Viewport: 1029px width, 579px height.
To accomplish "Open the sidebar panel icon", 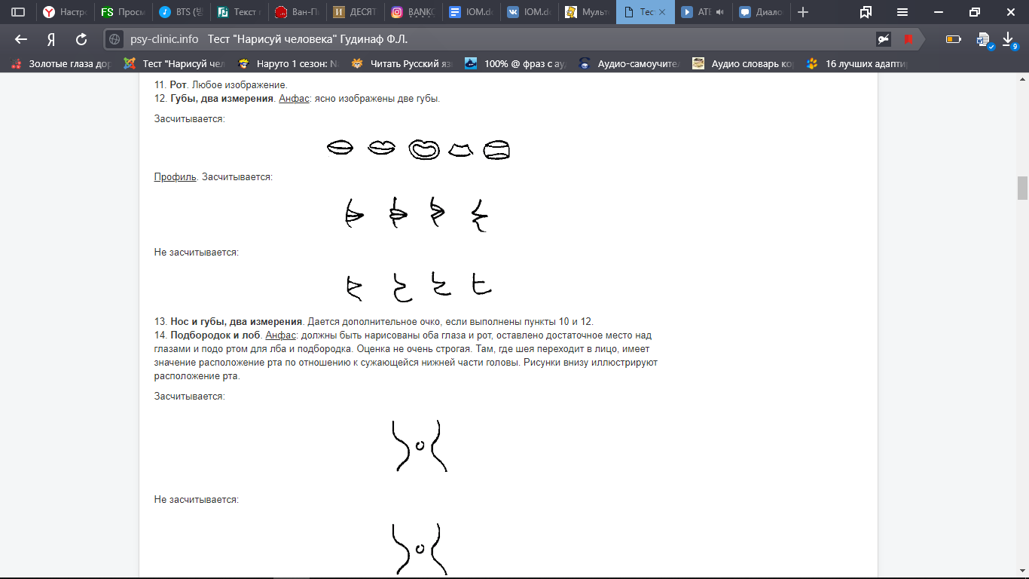I will click(18, 12).
